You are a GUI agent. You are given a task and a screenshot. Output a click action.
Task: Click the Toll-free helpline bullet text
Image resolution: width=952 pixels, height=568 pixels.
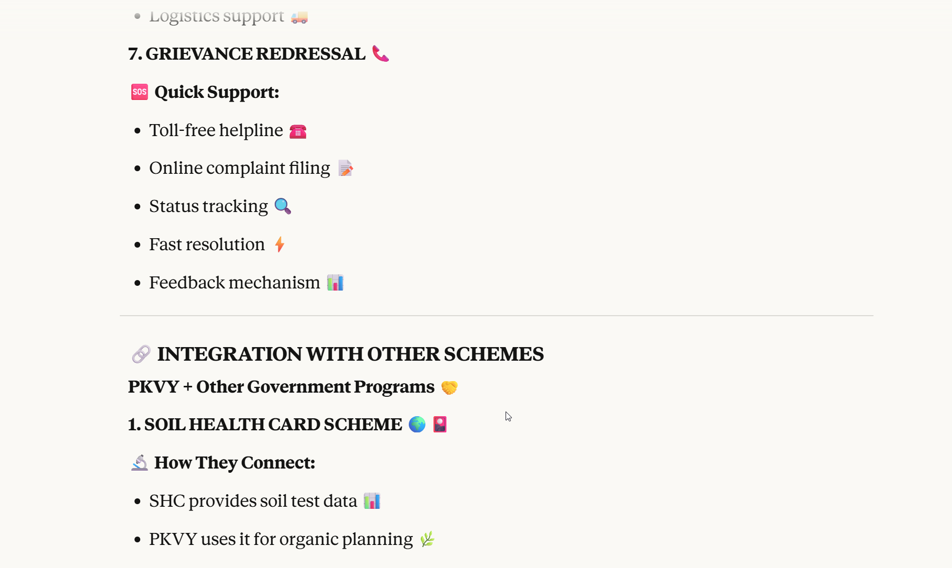[216, 130]
